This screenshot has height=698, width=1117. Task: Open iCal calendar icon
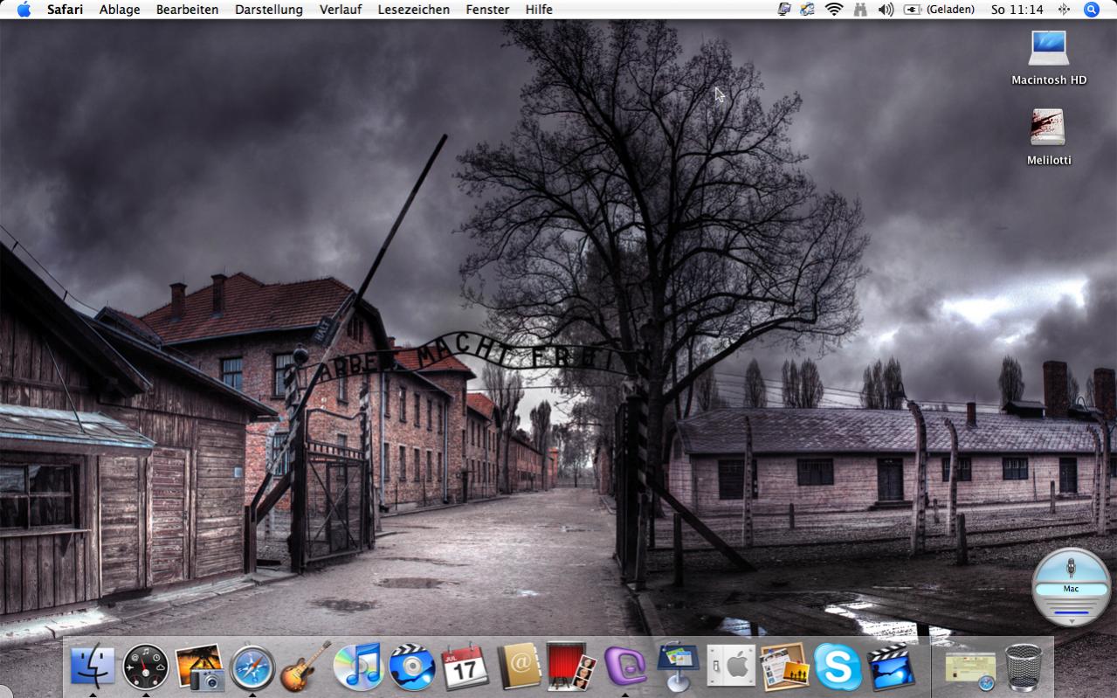[465, 667]
